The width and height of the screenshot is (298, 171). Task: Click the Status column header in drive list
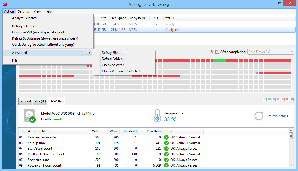pos(169,18)
